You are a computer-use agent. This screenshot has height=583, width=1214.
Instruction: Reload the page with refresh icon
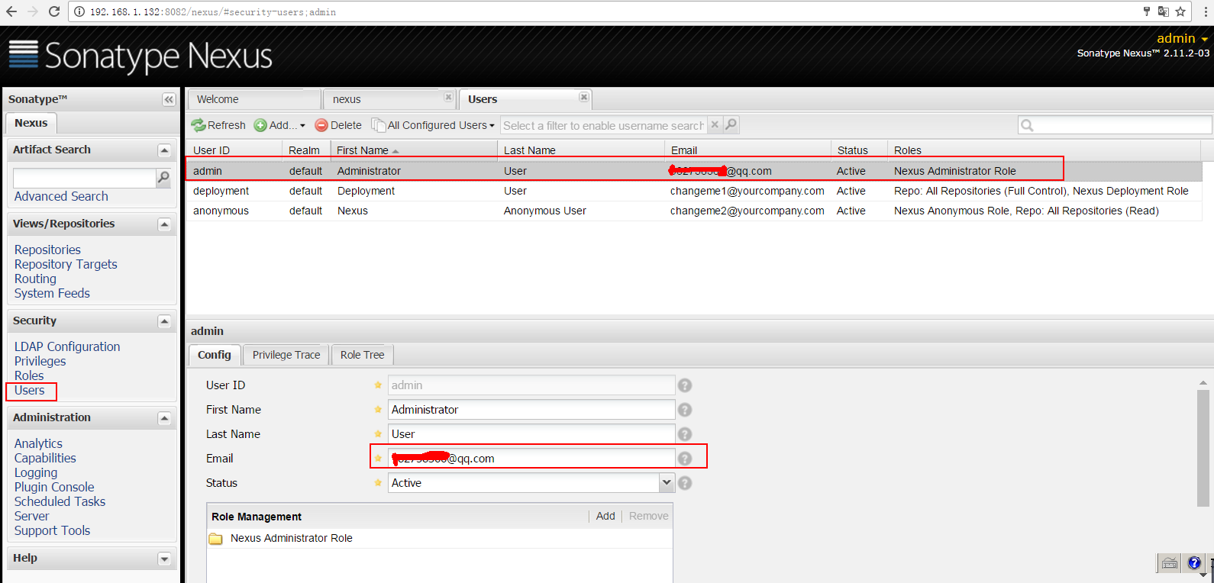click(54, 11)
